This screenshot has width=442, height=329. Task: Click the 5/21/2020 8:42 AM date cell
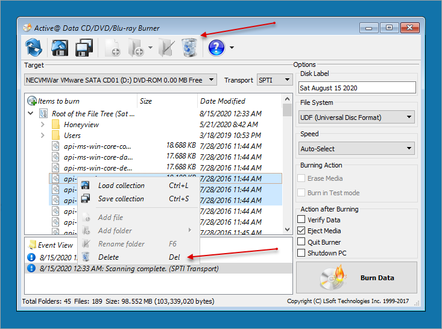pos(229,124)
